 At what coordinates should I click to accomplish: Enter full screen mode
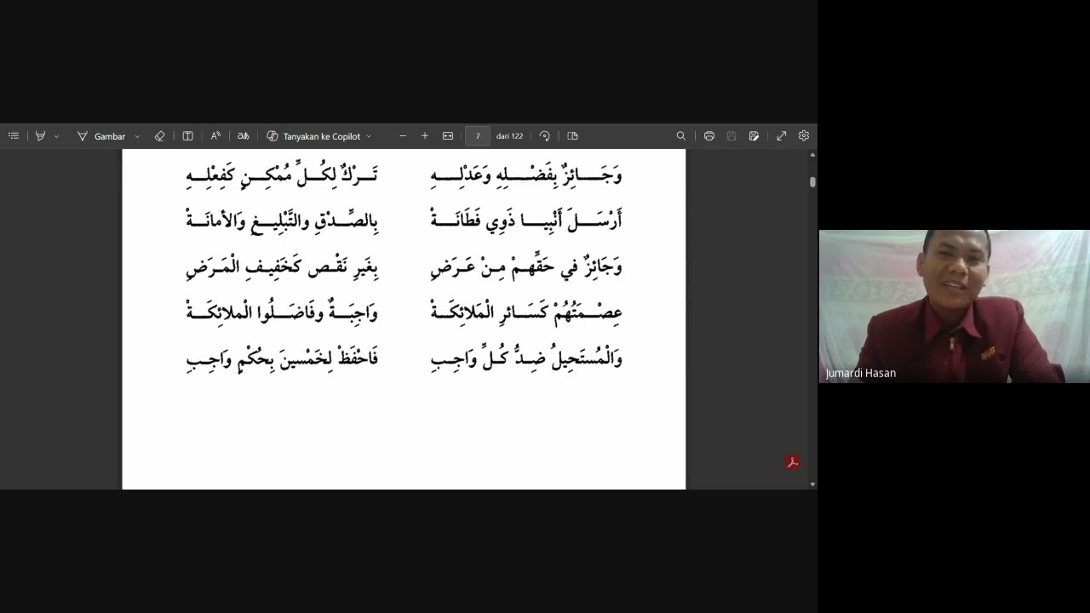click(x=781, y=136)
